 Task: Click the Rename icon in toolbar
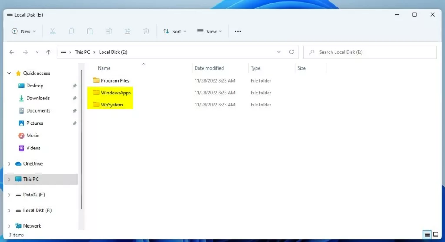pos(109,31)
